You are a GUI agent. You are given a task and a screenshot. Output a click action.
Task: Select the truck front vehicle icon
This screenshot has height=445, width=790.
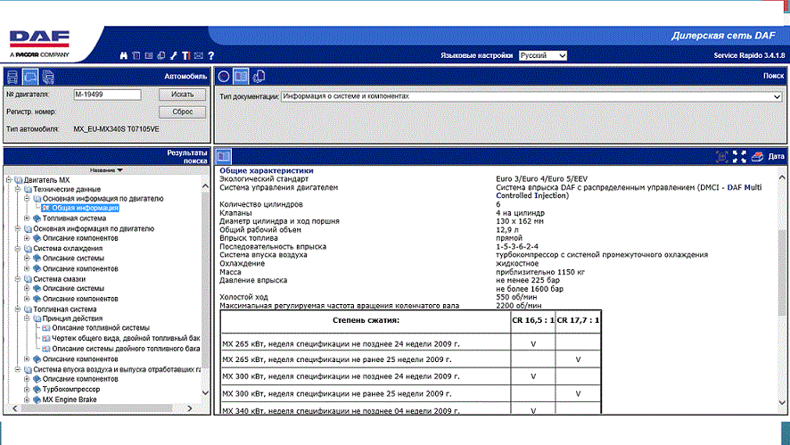[x=12, y=77]
